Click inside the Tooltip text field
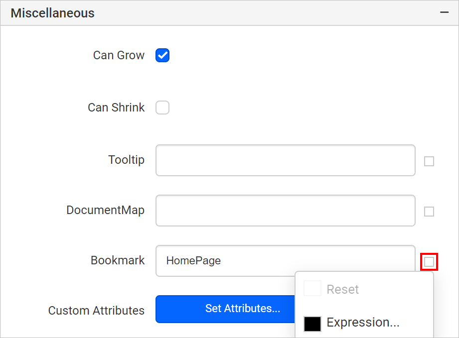 point(286,160)
